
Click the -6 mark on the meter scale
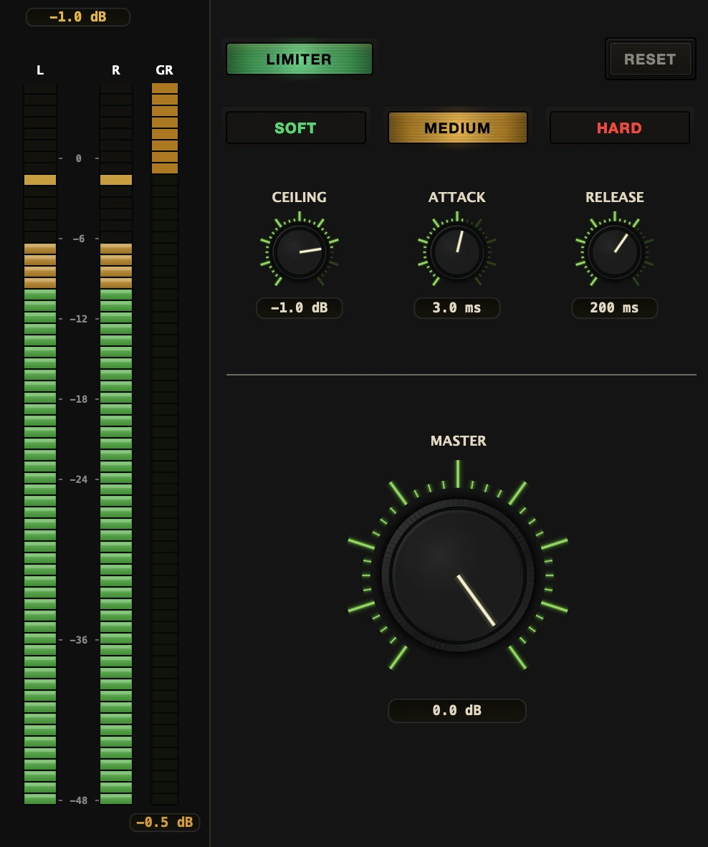(x=78, y=238)
